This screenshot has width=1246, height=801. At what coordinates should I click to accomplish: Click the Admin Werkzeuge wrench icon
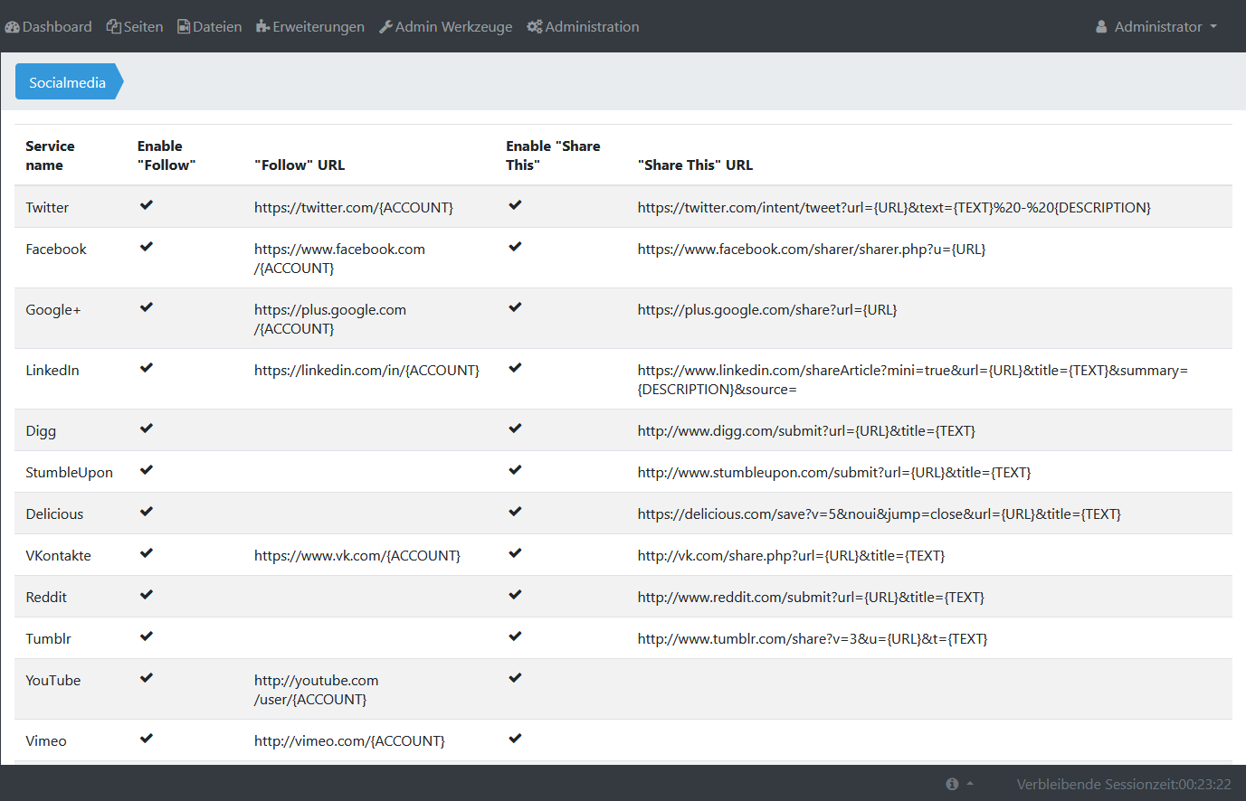pos(385,27)
